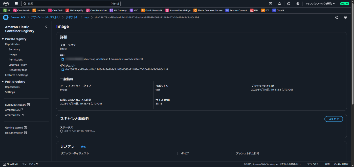354x167 pixels.
Task: Open ECR public gallery link
Action: point(17,105)
